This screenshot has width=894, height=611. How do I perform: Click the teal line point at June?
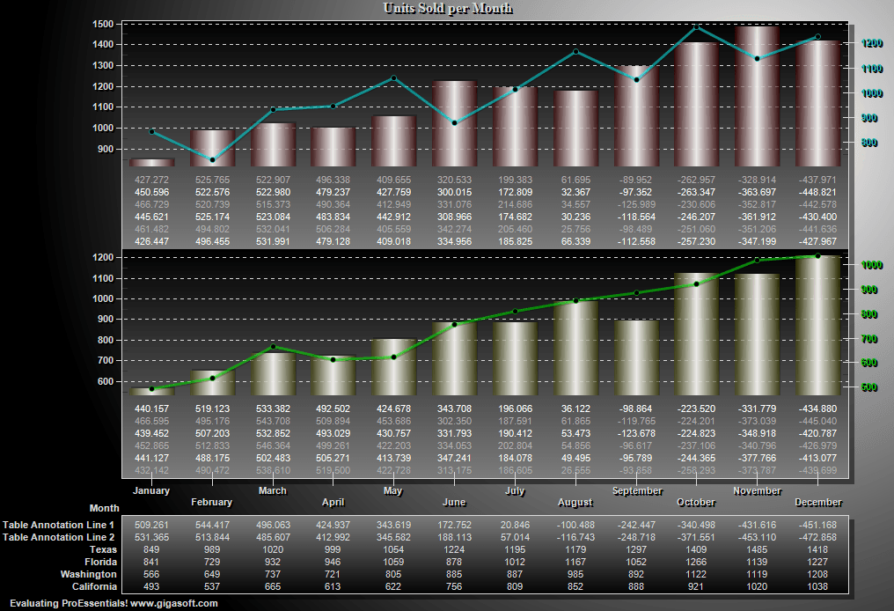click(454, 122)
